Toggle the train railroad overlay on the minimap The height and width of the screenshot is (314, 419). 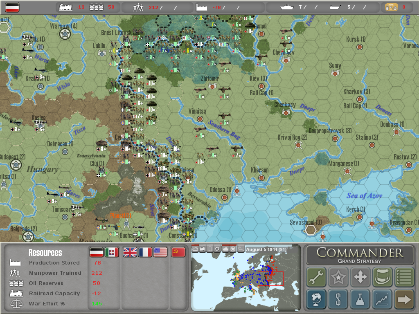[203, 249]
